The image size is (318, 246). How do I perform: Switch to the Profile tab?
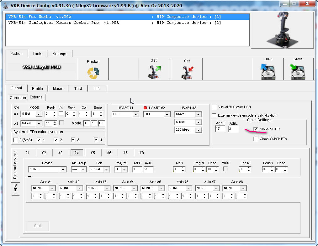click(x=37, y=88)
